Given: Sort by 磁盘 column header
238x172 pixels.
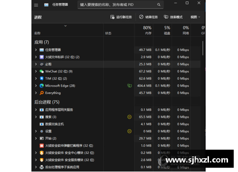Looking at the screenshot, I should tap(163, 30).
